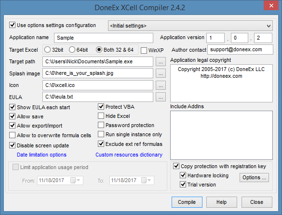Open Date limitation options link

coord(41,155)
